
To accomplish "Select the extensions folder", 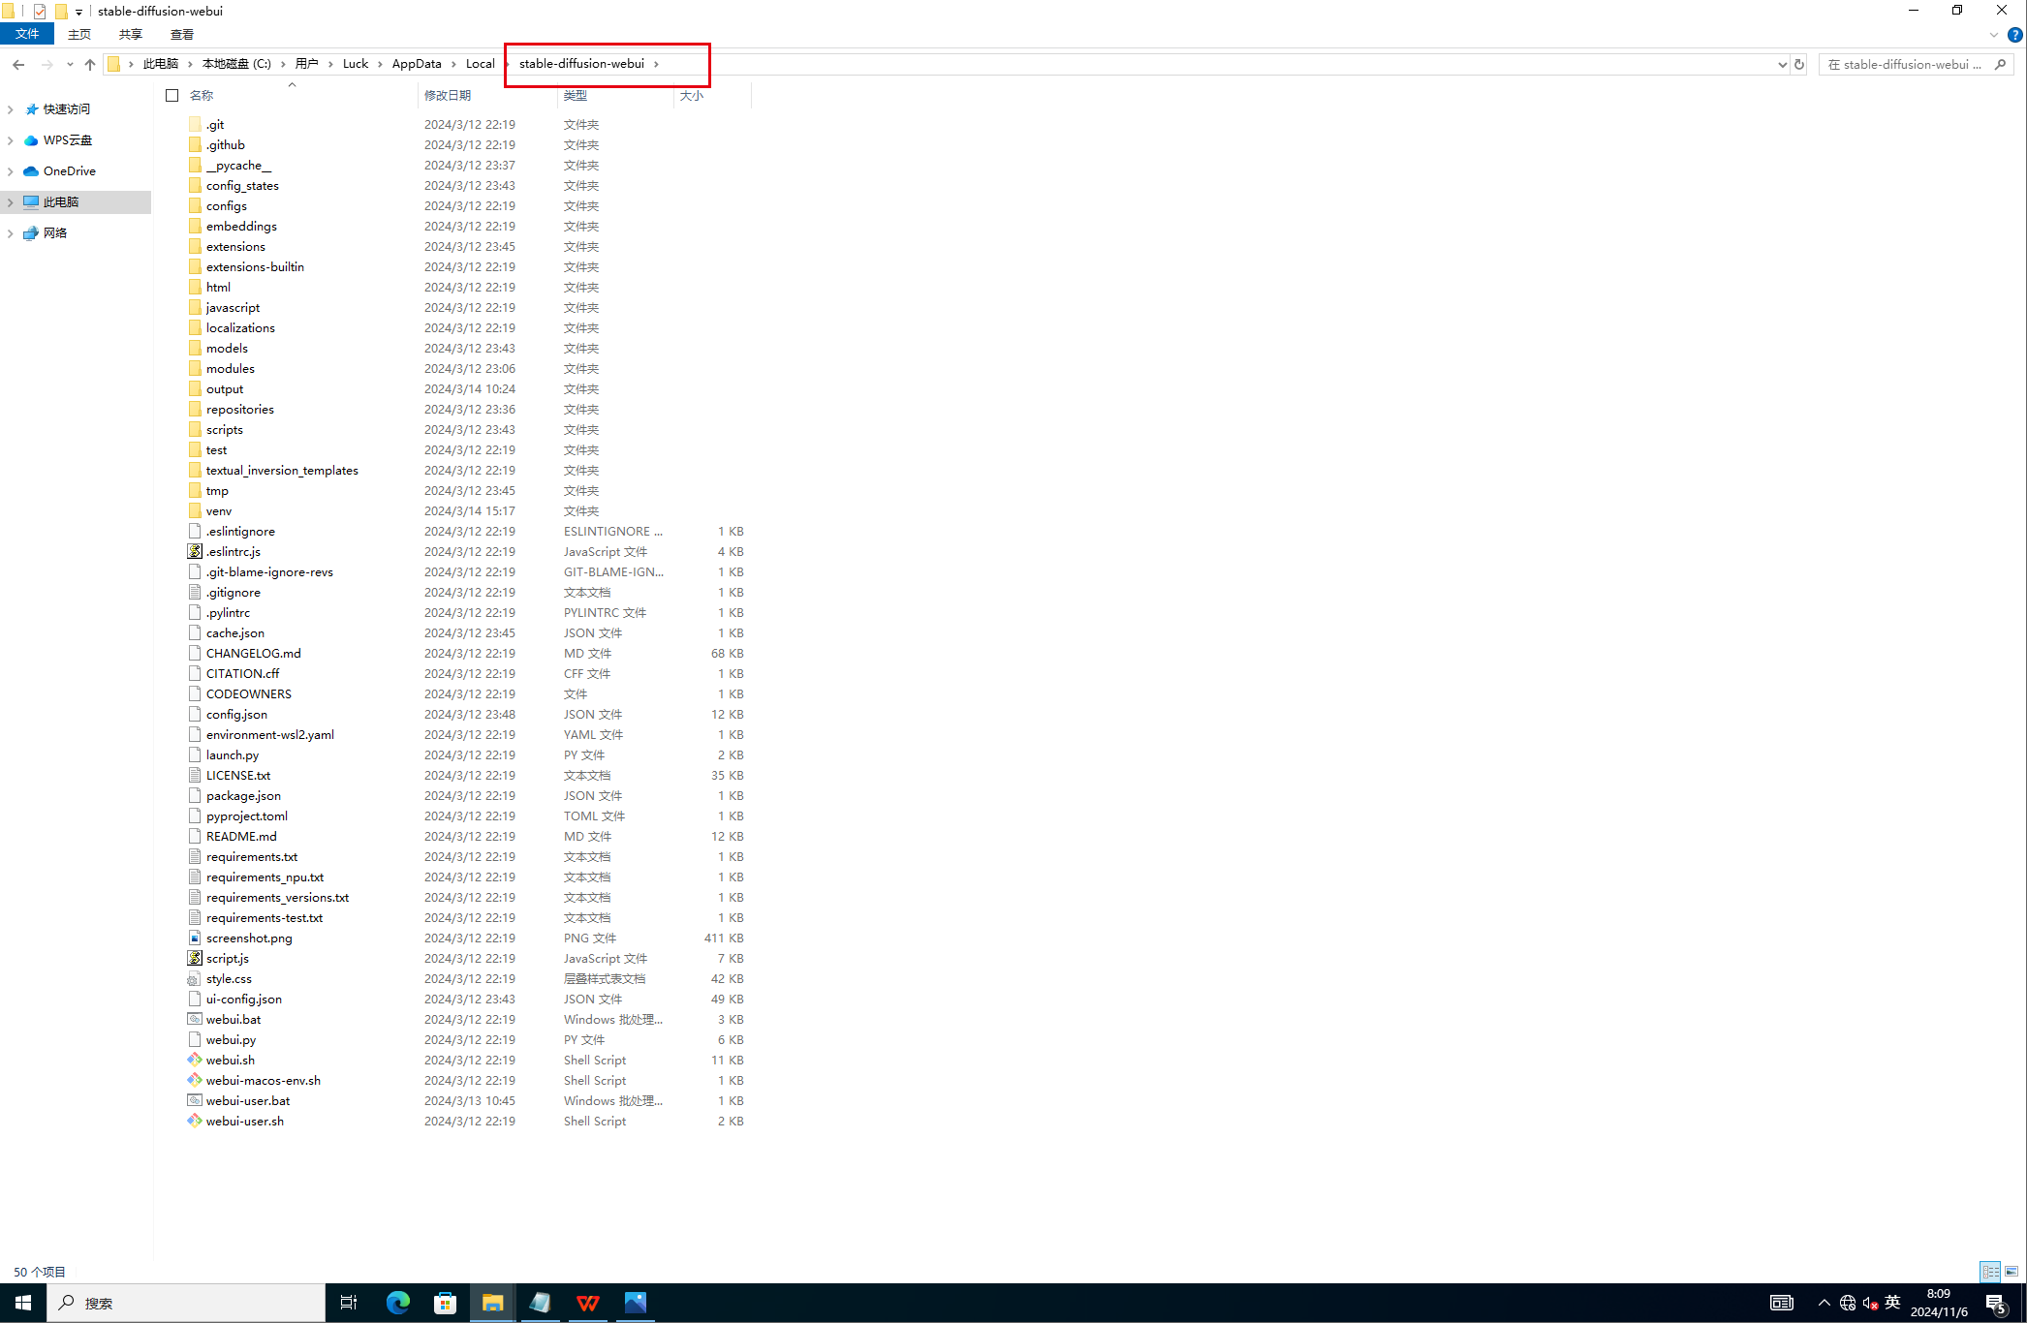I will tap(235, 246).
